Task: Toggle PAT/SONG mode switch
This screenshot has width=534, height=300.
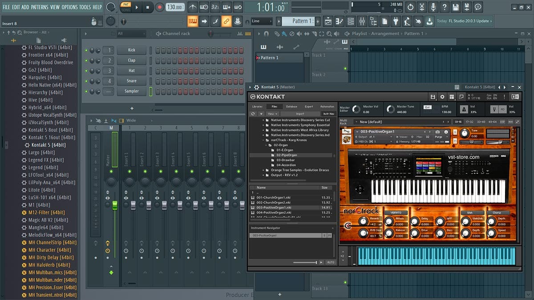Action: pos(125,7)
